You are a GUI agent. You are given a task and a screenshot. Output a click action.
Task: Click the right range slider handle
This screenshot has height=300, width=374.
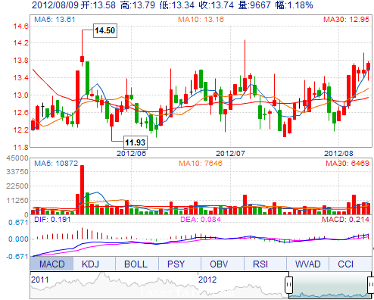point(371,285)
